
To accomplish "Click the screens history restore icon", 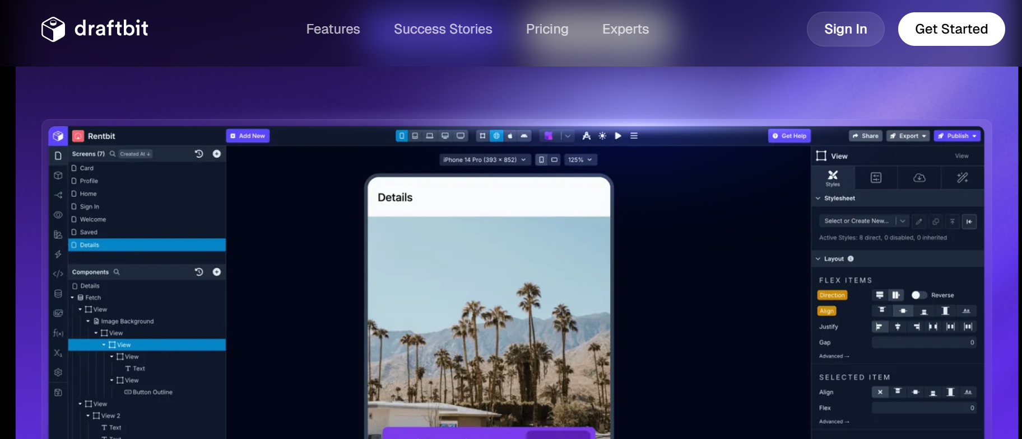I will coord(199,154).
